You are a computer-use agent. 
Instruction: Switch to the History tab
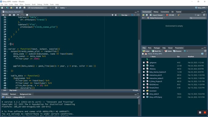(x=156, y=12)
